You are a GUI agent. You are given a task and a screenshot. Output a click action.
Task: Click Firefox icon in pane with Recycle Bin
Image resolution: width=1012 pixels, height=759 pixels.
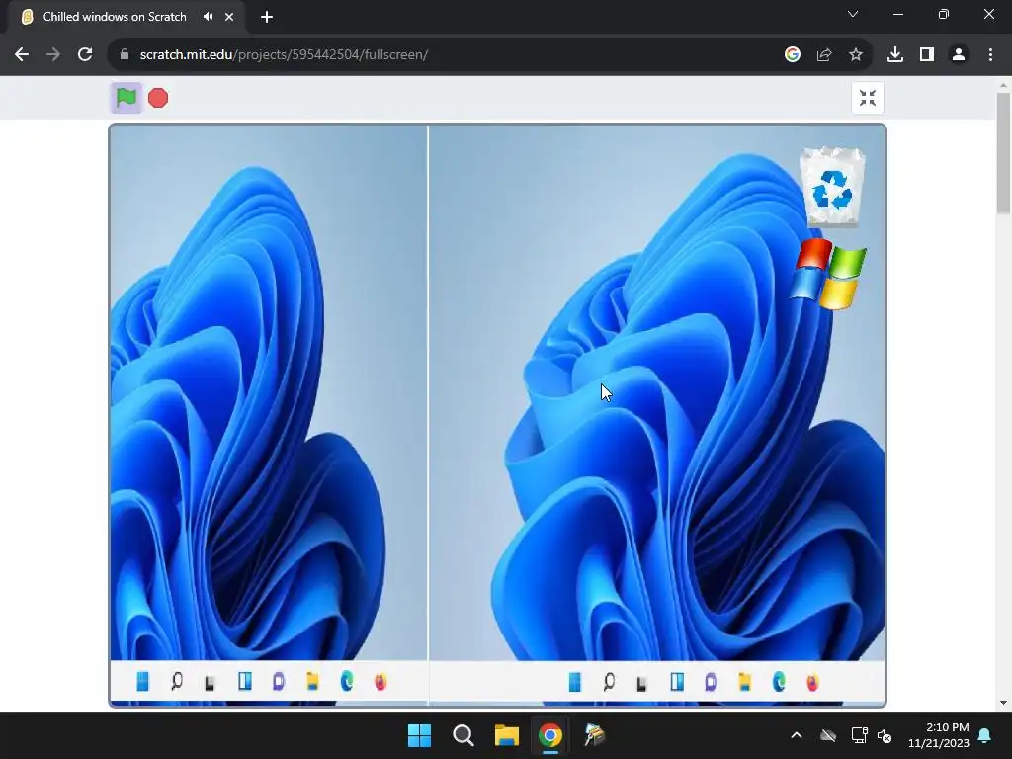click(812, 682)
